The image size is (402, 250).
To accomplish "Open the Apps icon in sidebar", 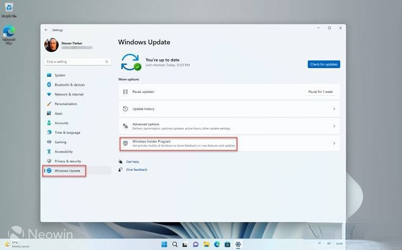I will pyautogui.click(x=49, y=113).
